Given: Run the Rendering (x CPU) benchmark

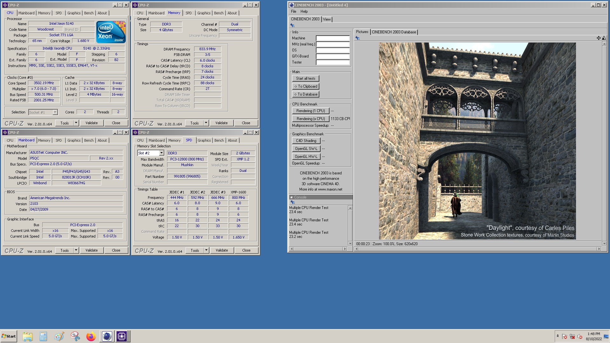Looking at the screenshot, I should 310,119.
